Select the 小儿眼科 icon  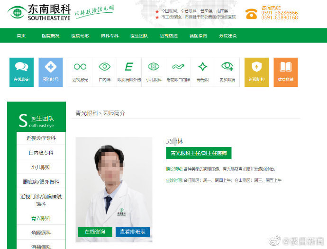click(x=154, y=72)
